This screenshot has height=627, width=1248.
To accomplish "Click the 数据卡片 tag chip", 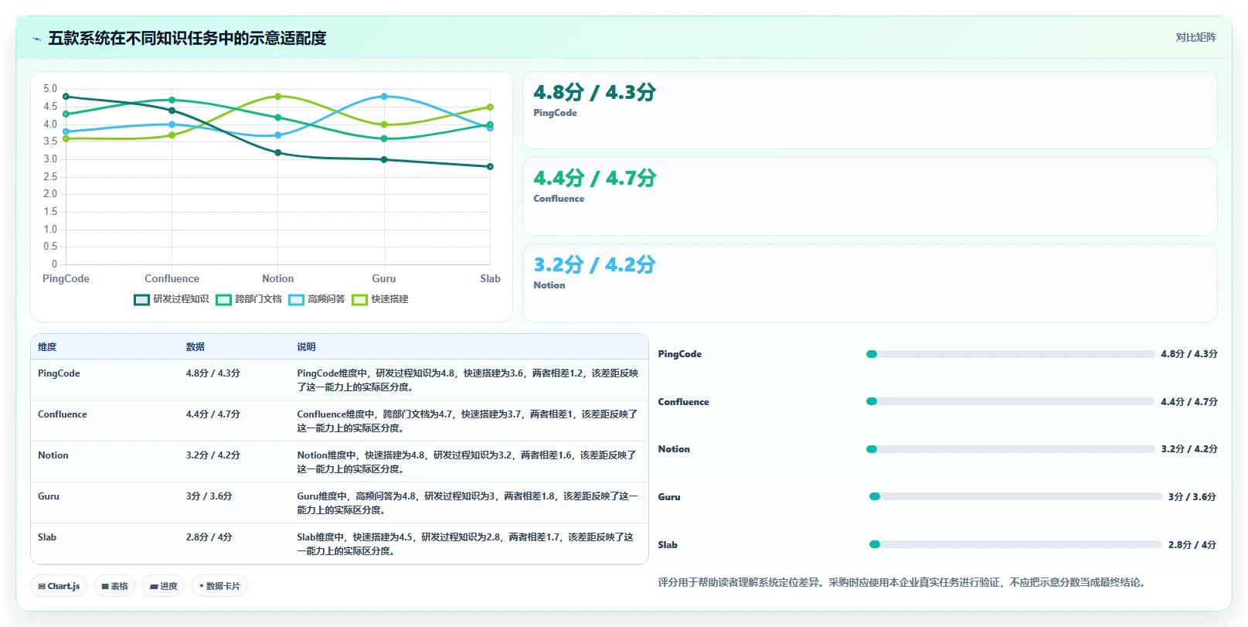I will click(219, 586).
